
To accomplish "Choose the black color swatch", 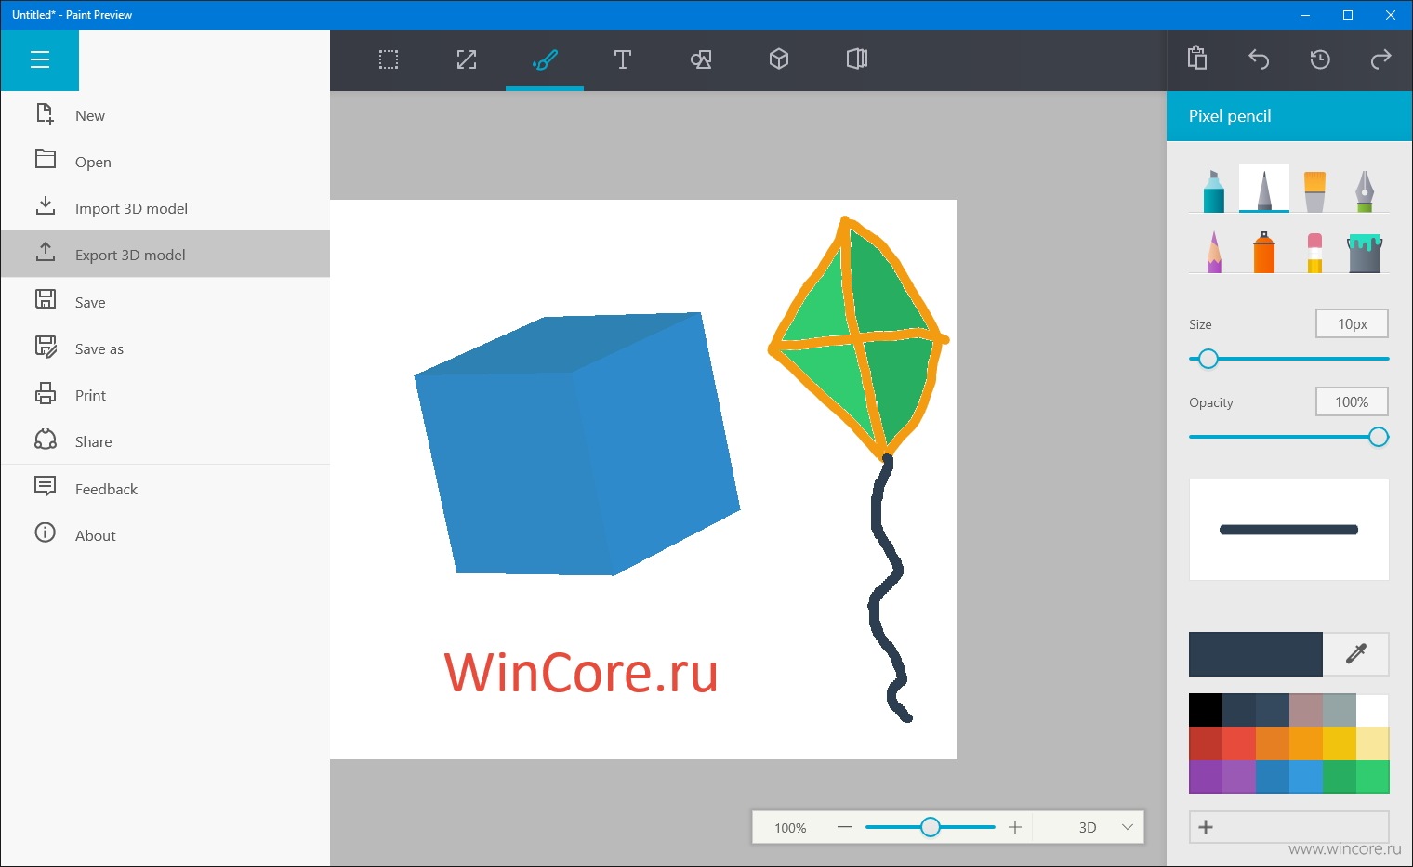I will point(1206,711).
